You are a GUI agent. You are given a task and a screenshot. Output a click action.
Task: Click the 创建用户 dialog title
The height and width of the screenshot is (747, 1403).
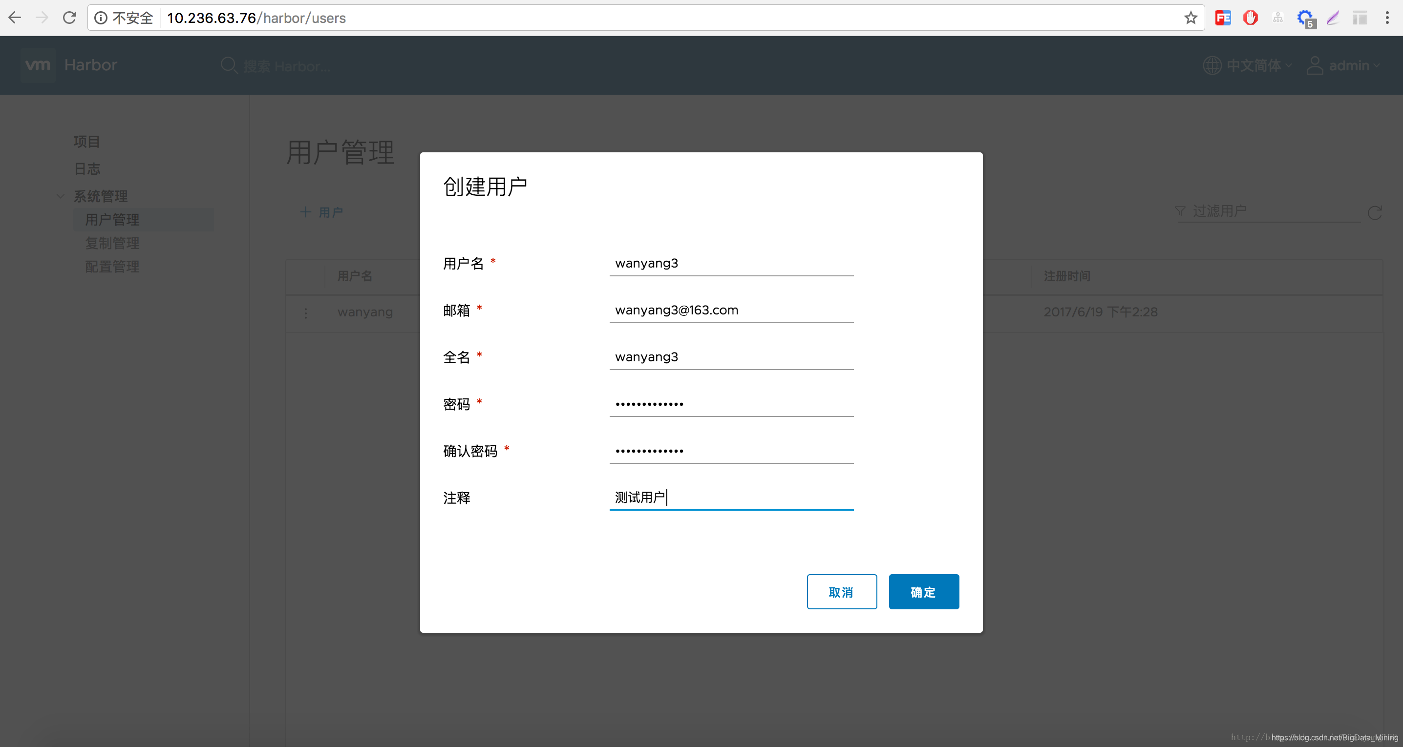(x=485, y=186)
